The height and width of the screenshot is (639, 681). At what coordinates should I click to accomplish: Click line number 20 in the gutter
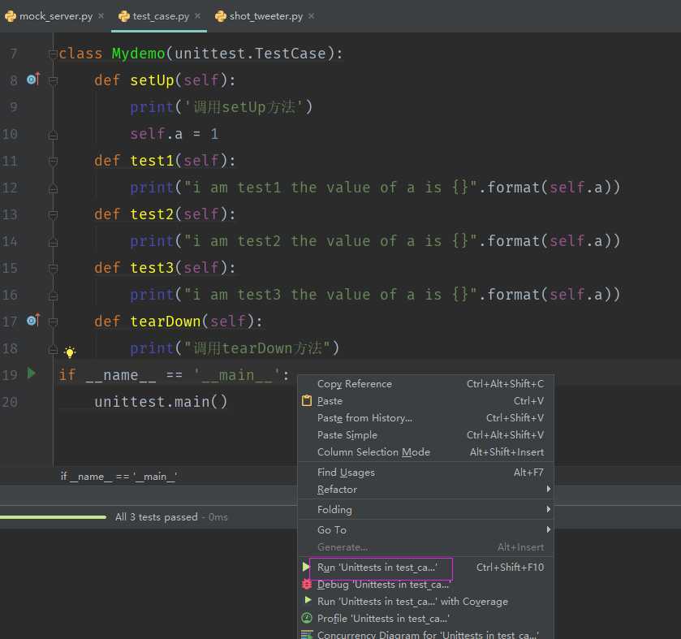[x=10, y=402]
